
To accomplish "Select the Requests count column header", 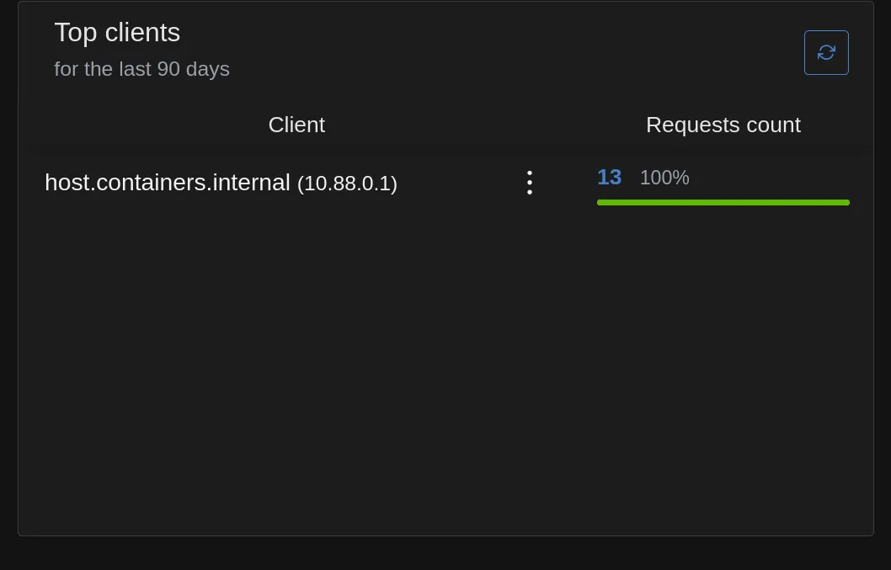I will tap(723, 125).
